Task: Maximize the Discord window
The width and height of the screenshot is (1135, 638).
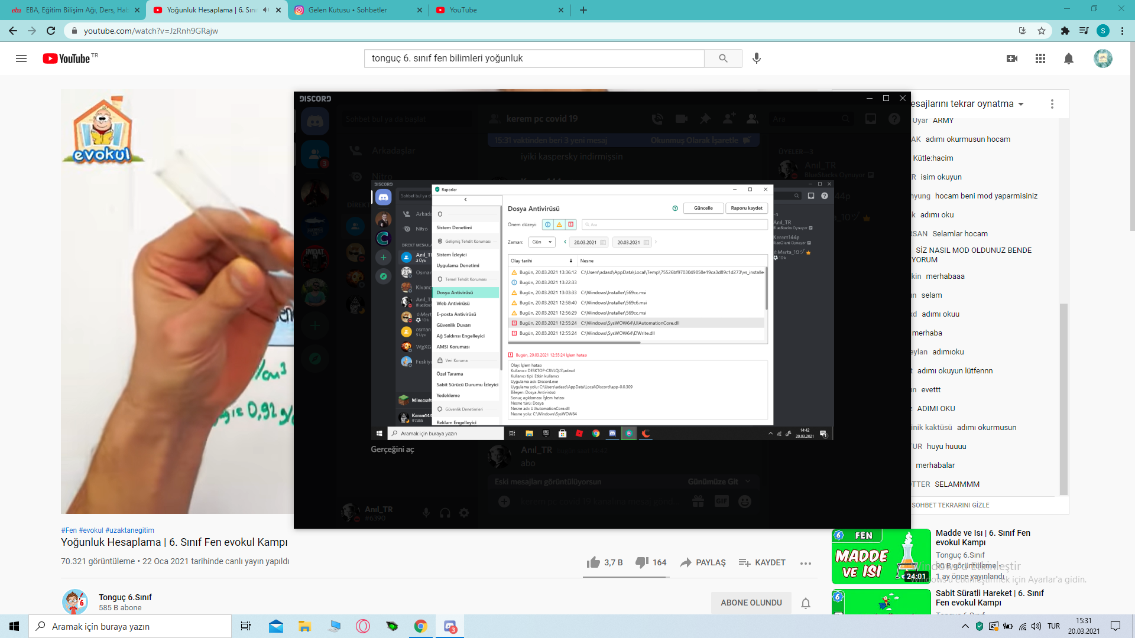Action: pos(886,99)
